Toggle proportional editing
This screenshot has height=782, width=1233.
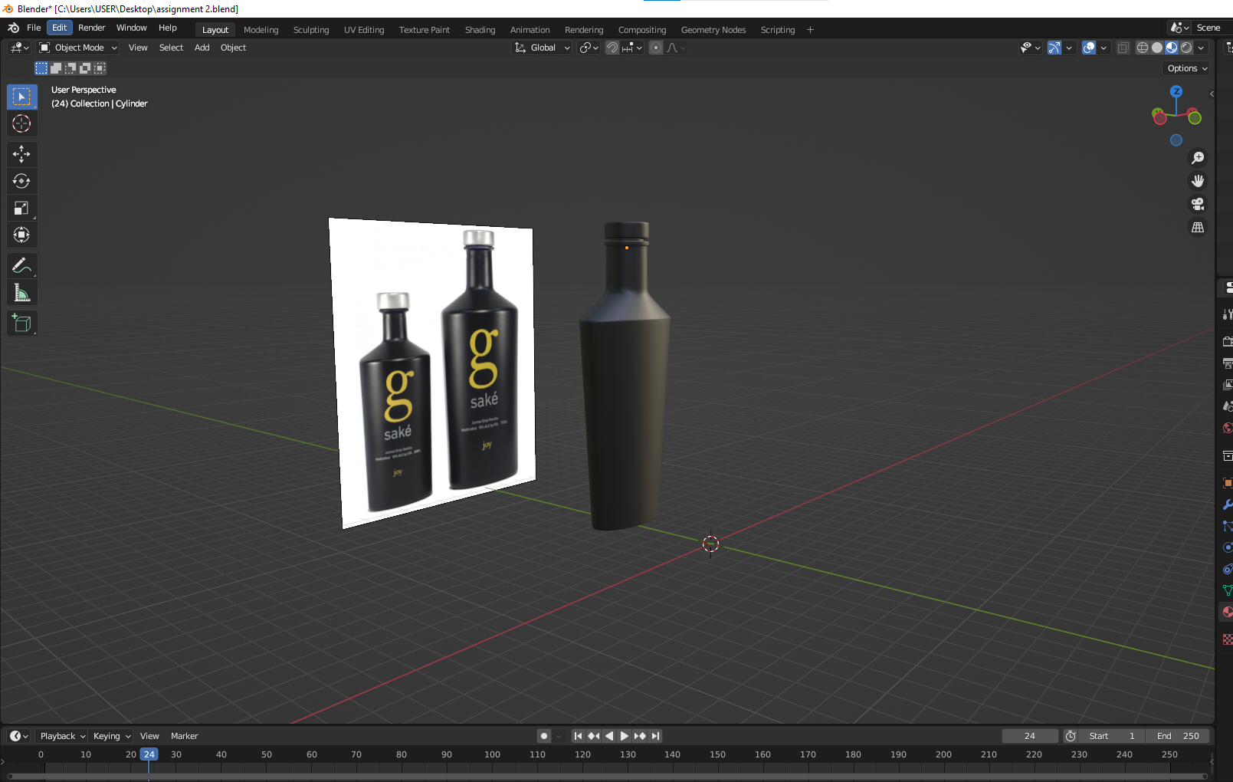(x=656, y=48)
